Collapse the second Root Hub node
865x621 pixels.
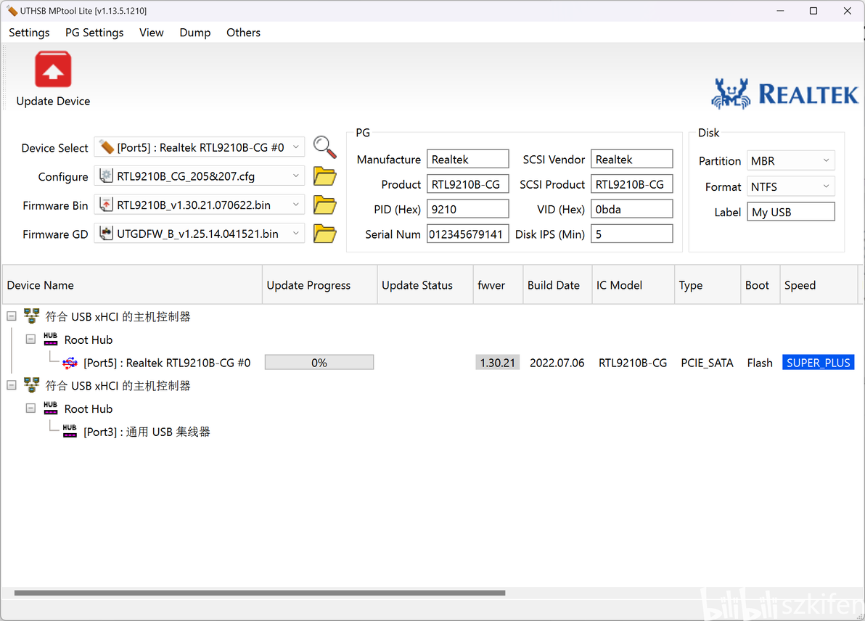[31, 408]
